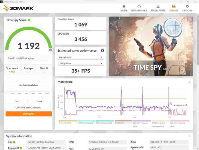The image size is (199, 150).
Task: Open the Monitoring panel three-dot menu
Action: pos(190,82)
